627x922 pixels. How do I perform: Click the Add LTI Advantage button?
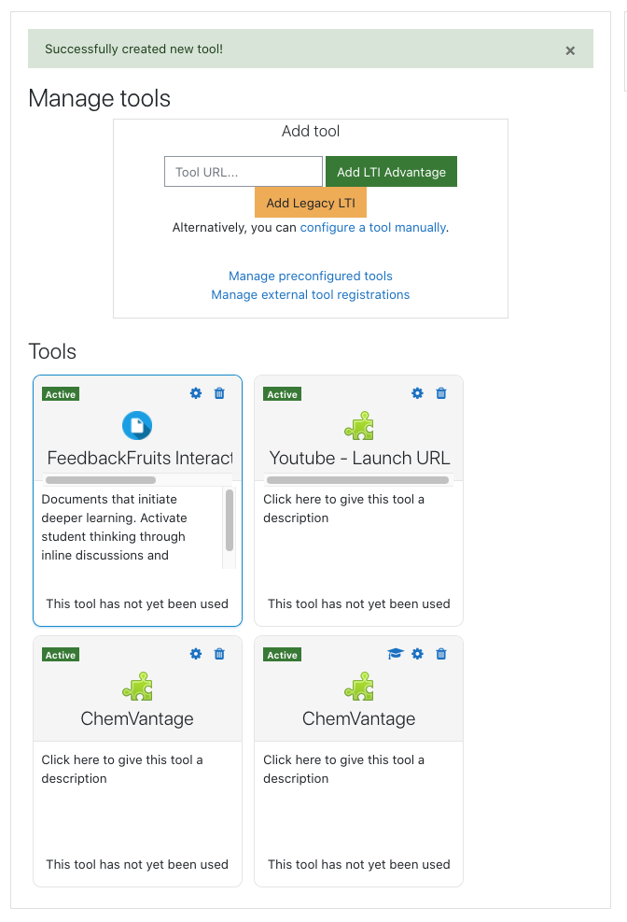click(391, 172)
